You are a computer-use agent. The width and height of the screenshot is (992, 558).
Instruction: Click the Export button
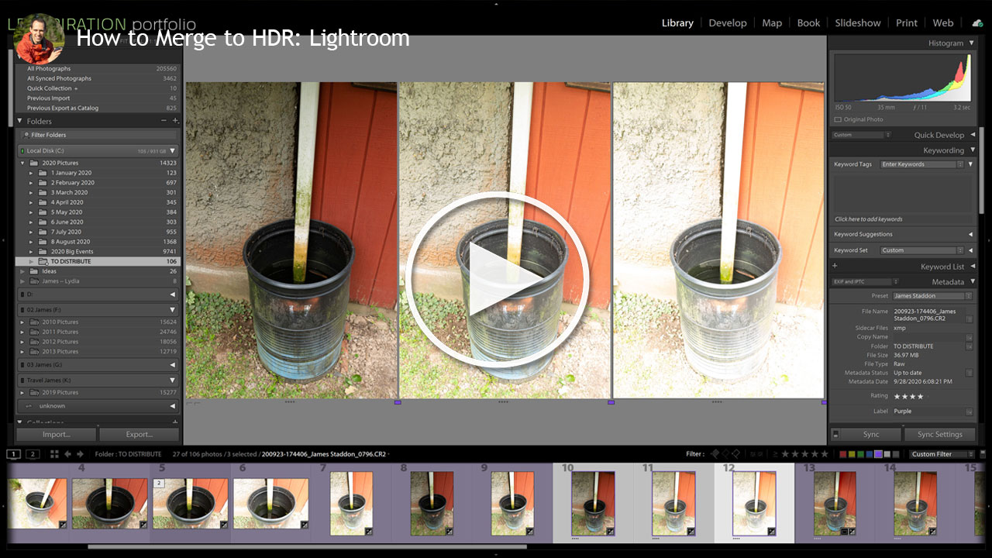(139, 435)
